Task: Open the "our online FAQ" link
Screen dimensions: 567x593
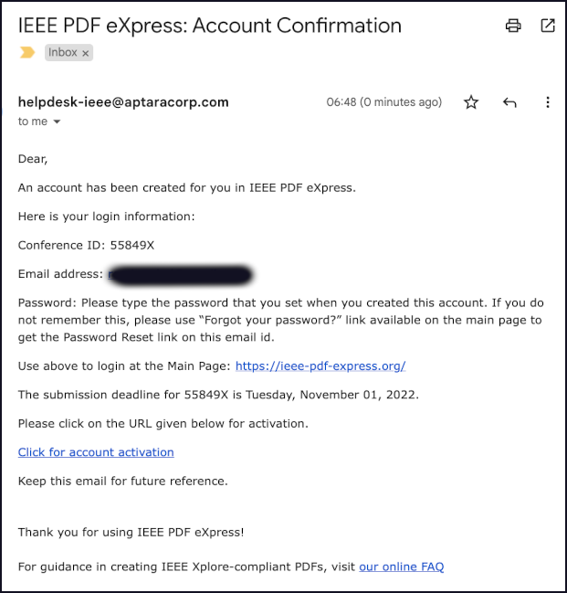Action: pos(401,567)
